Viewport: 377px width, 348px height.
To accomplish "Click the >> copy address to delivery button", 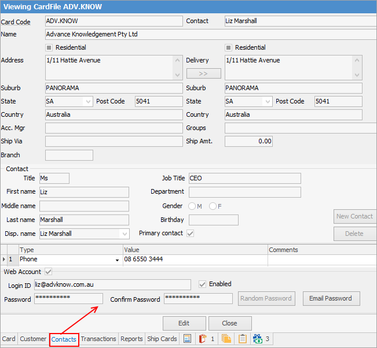I will (203, 73).
